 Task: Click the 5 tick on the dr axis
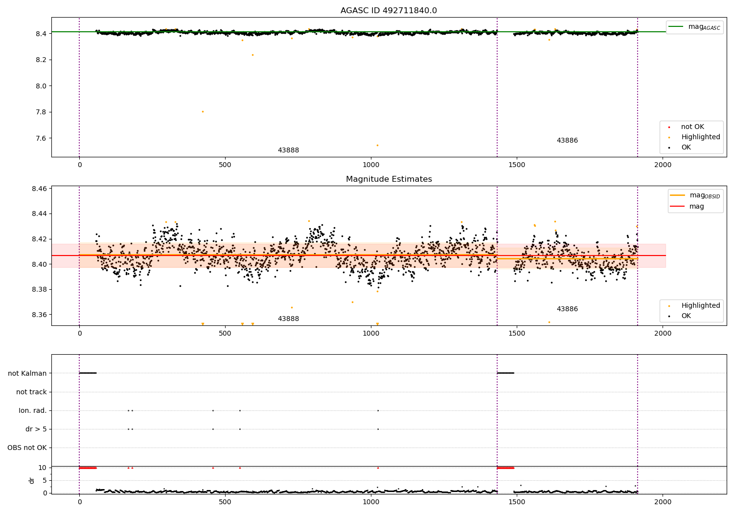[45, 480]
